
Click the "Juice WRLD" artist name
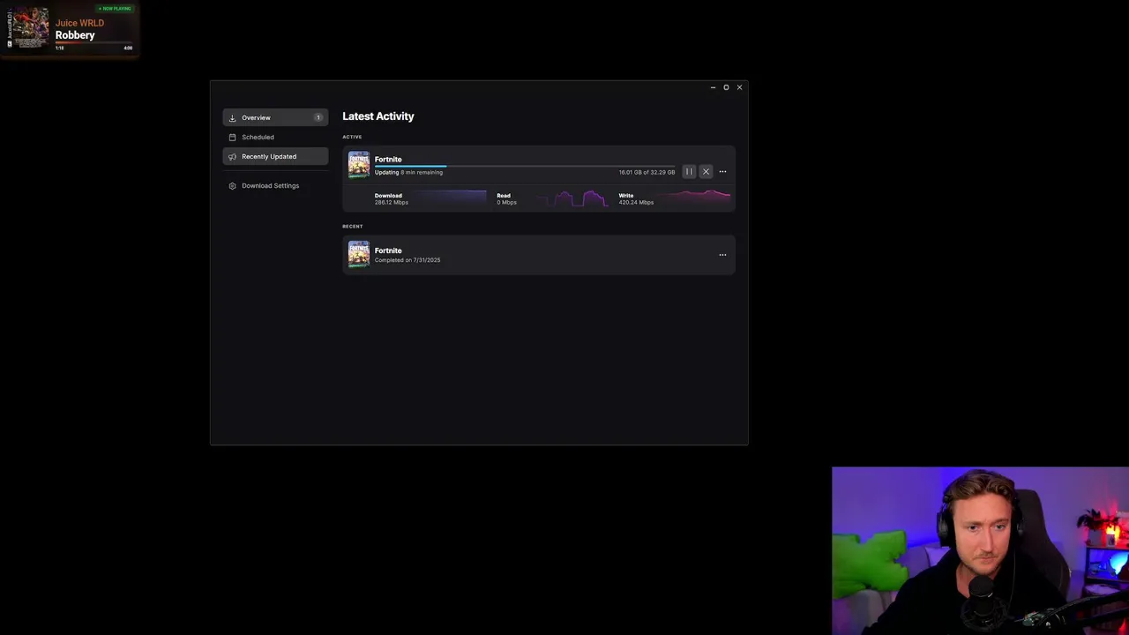point(79,23)
